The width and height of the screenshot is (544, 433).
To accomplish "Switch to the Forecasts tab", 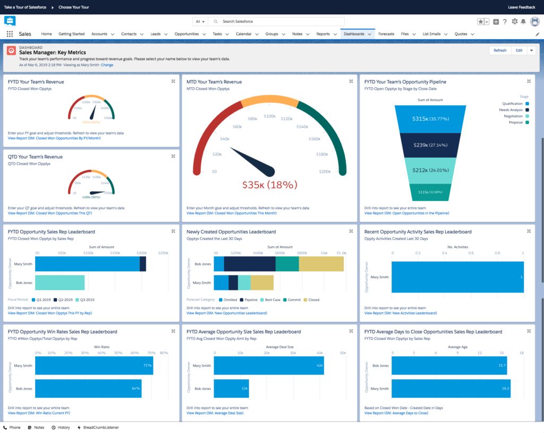I will pos(386,34).
